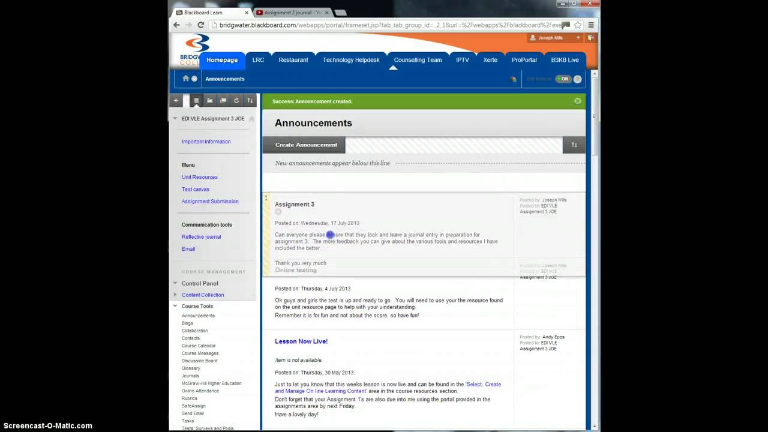
Task: Bookmark page with the star icon
Action: tap(578, 25)
